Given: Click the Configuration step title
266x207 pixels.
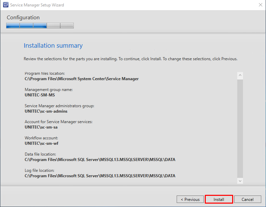Looking at the screenshot, I should [x=23, y=18].
